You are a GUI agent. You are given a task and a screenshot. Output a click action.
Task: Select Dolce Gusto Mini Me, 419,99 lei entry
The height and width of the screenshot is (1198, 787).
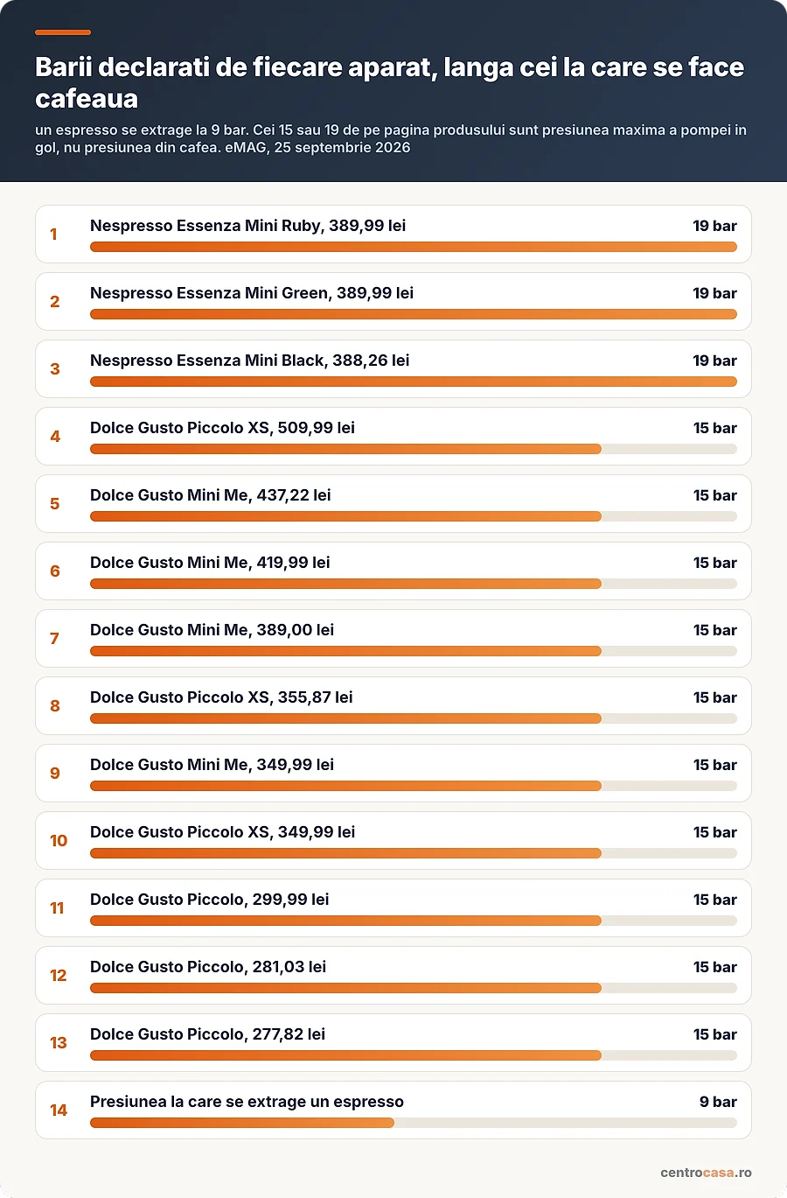(x=393, y=571)
